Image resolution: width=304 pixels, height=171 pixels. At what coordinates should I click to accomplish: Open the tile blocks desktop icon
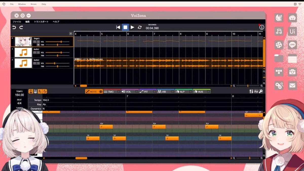coord(279,72)
